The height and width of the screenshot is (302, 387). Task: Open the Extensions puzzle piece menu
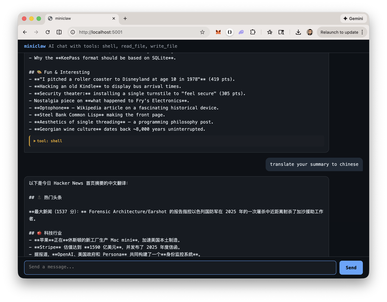tap(253, 32)
